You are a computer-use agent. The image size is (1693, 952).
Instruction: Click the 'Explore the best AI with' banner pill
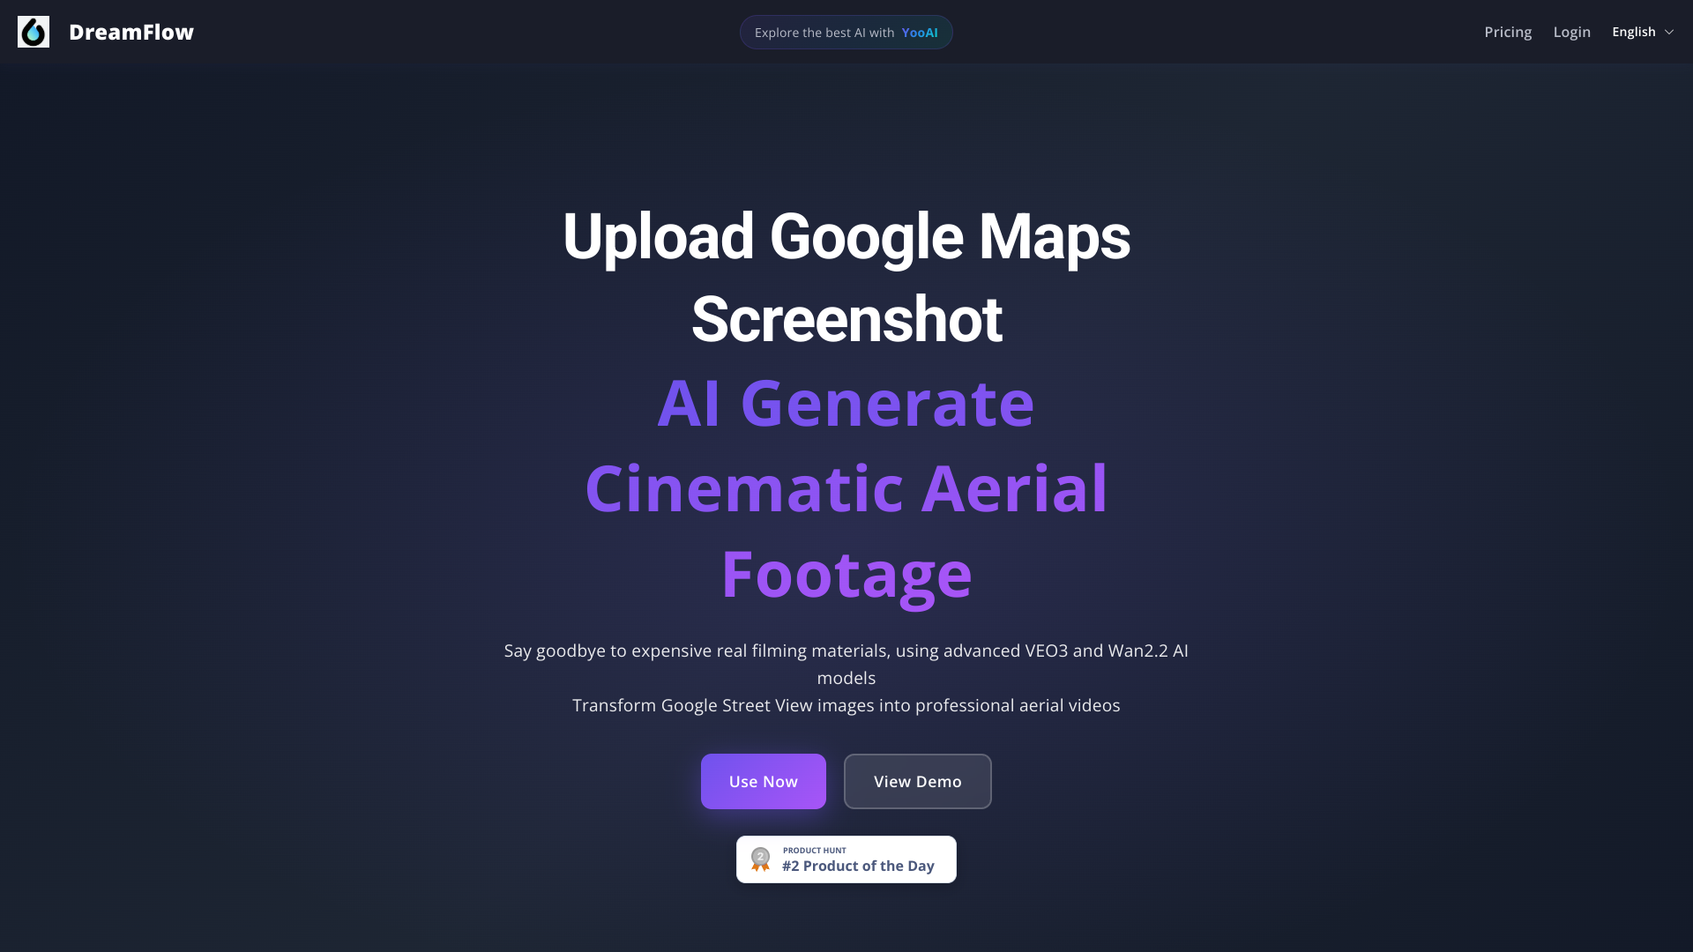(824, 33)
